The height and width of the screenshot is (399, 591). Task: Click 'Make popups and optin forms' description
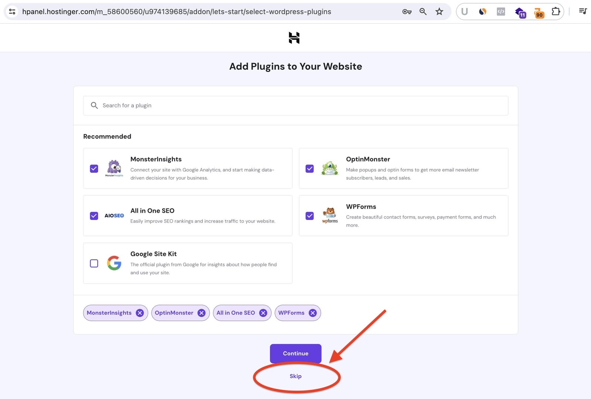tap(412, 174)
